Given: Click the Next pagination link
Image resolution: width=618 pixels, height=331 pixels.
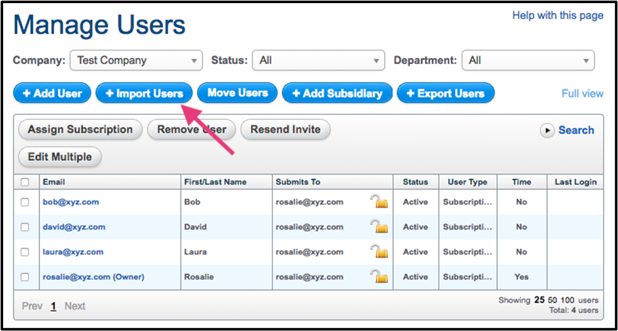Looking at the screenshot, I should click(x=75, y=306).
